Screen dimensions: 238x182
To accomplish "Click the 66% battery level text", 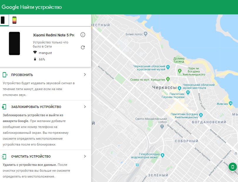I will pos(42,59).
